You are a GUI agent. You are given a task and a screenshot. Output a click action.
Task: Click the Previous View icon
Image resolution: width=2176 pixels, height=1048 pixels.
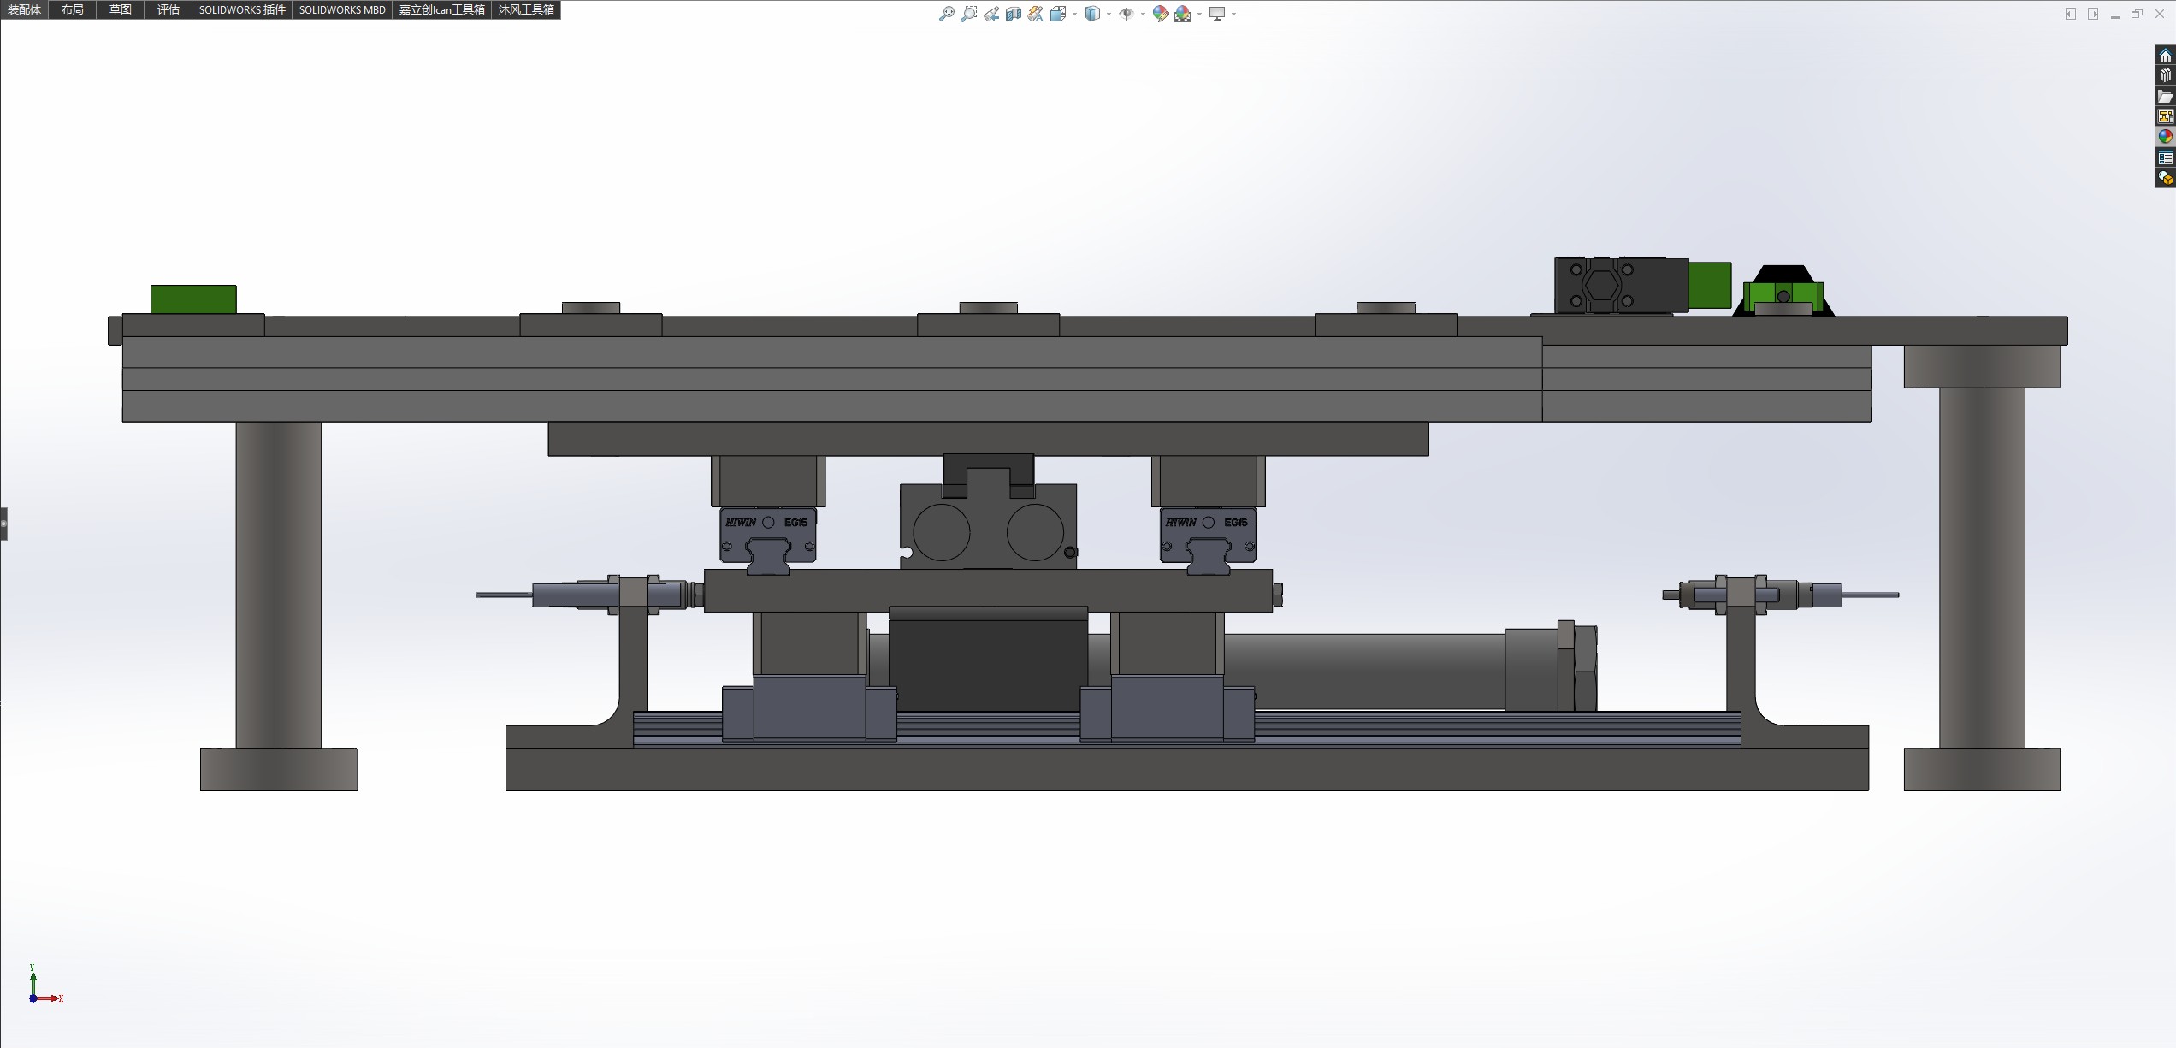click(x=991, y=14)
